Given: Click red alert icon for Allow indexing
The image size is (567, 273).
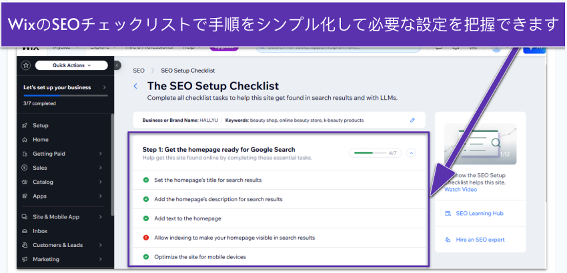Looking at the screenshot, I should point(145,238).
